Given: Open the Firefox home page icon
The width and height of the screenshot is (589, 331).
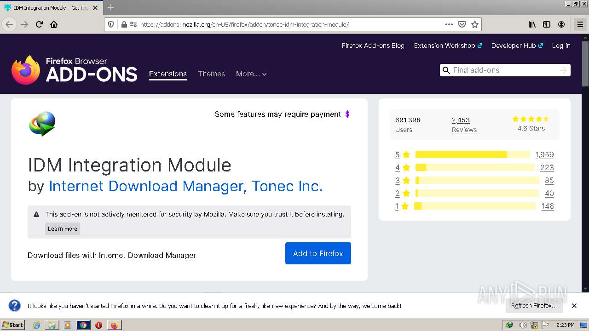Looking at the screenshot, I should 54,24.
